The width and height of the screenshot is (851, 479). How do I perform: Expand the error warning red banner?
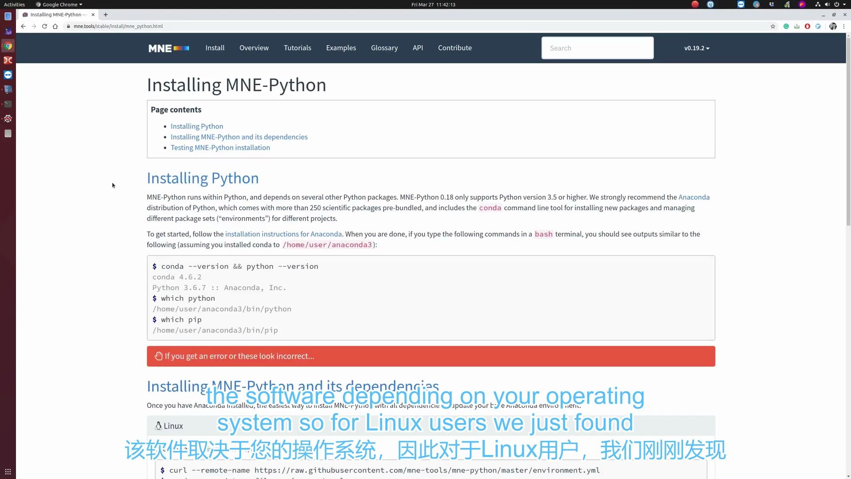click(431, 356)
